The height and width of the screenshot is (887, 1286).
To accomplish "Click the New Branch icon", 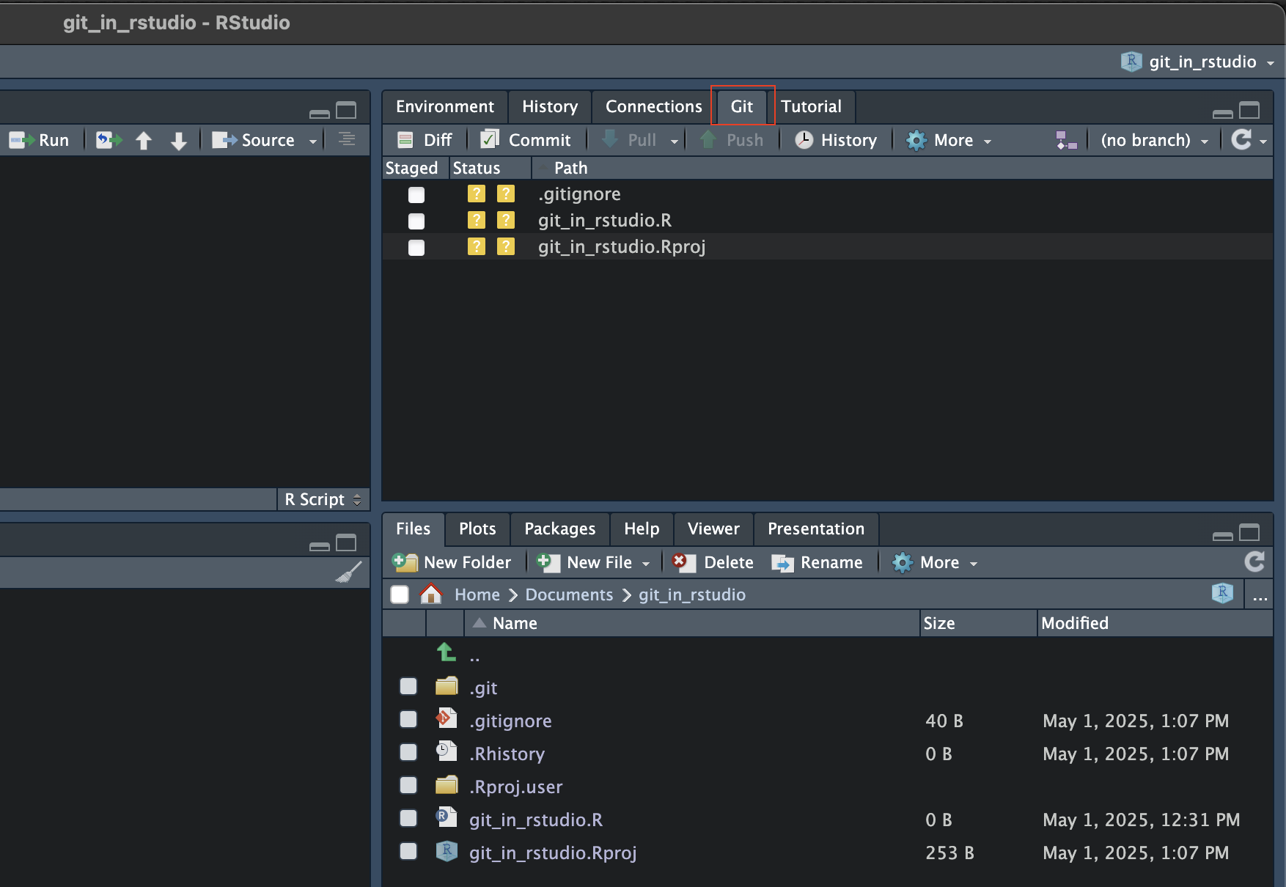I will pos(1065,140).
